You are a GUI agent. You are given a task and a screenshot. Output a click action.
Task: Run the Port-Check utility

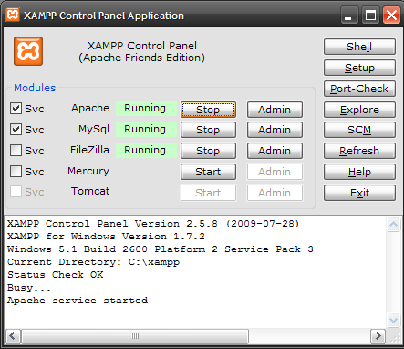359,89
